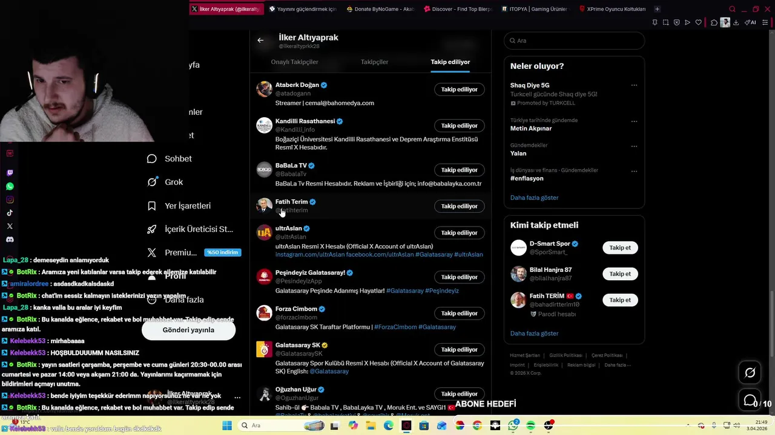Follow D-Smart Spor with Takip et
This screenshot has height=435, width=775.
coord(620,248)
